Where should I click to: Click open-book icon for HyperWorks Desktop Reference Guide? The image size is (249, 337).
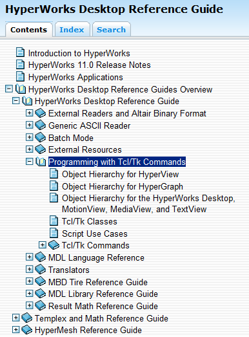pyautogui.click(x=27, y=101)
